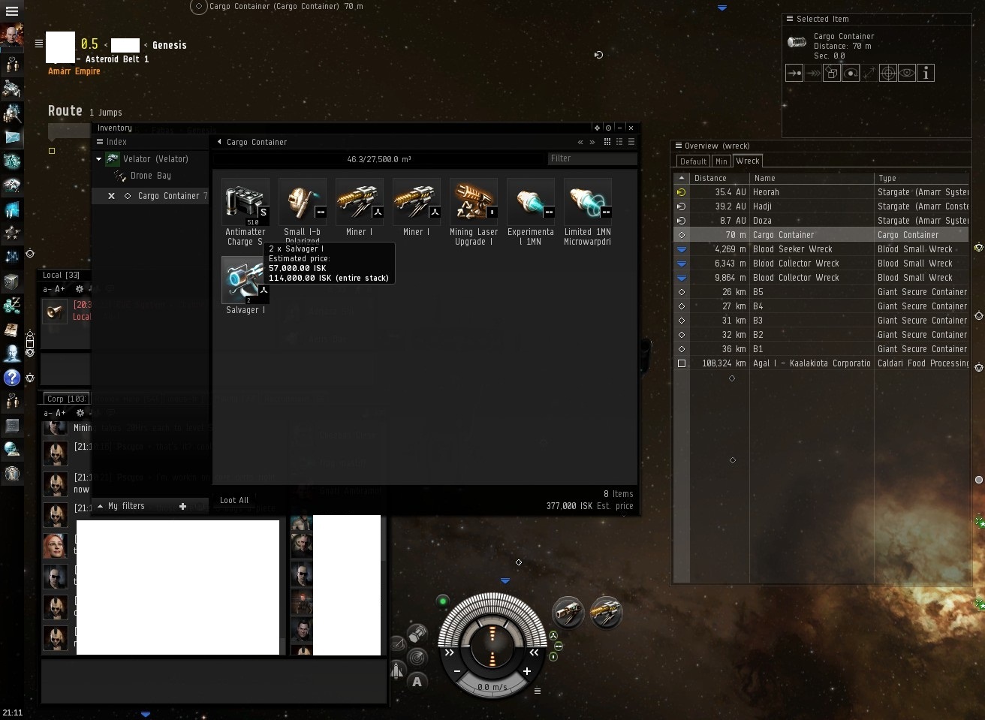Collapse the Velator tree node
The height and width of the screenshot is (720, 985).
98,159
